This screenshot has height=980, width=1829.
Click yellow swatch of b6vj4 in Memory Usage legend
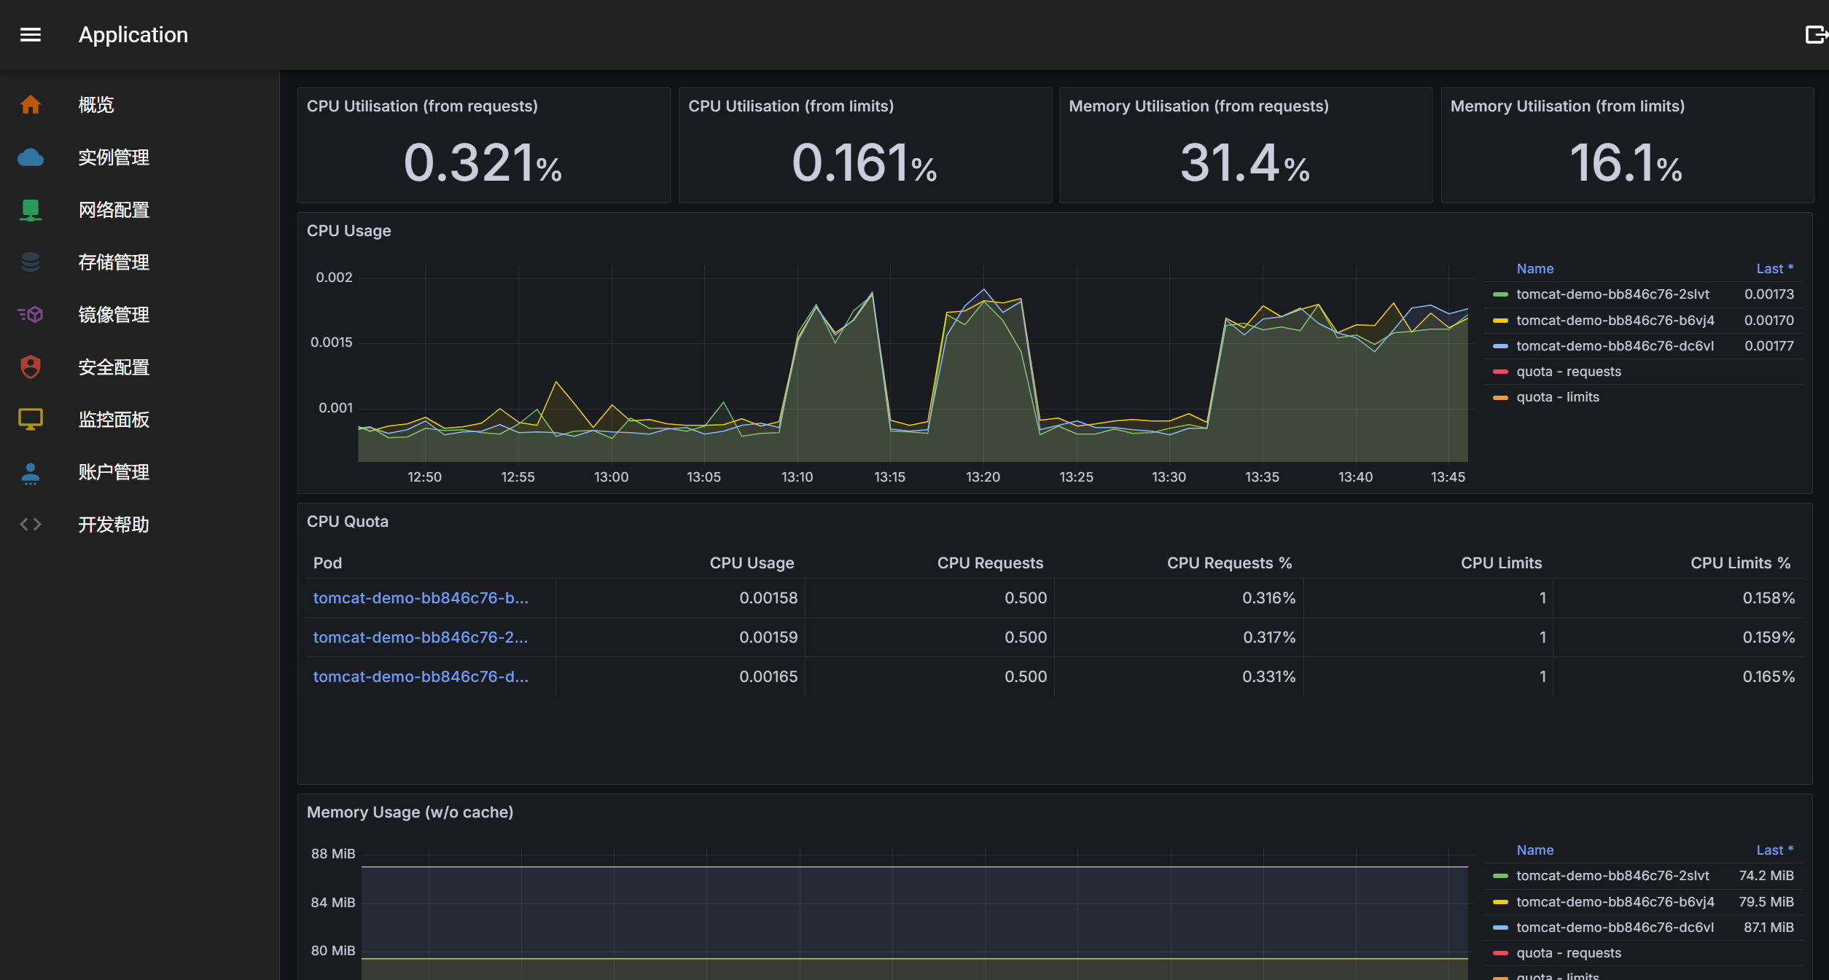(1500, 902)
